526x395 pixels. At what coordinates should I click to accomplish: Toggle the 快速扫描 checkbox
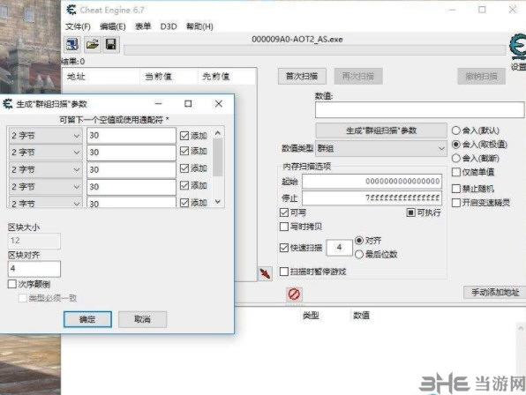(284, 248)
